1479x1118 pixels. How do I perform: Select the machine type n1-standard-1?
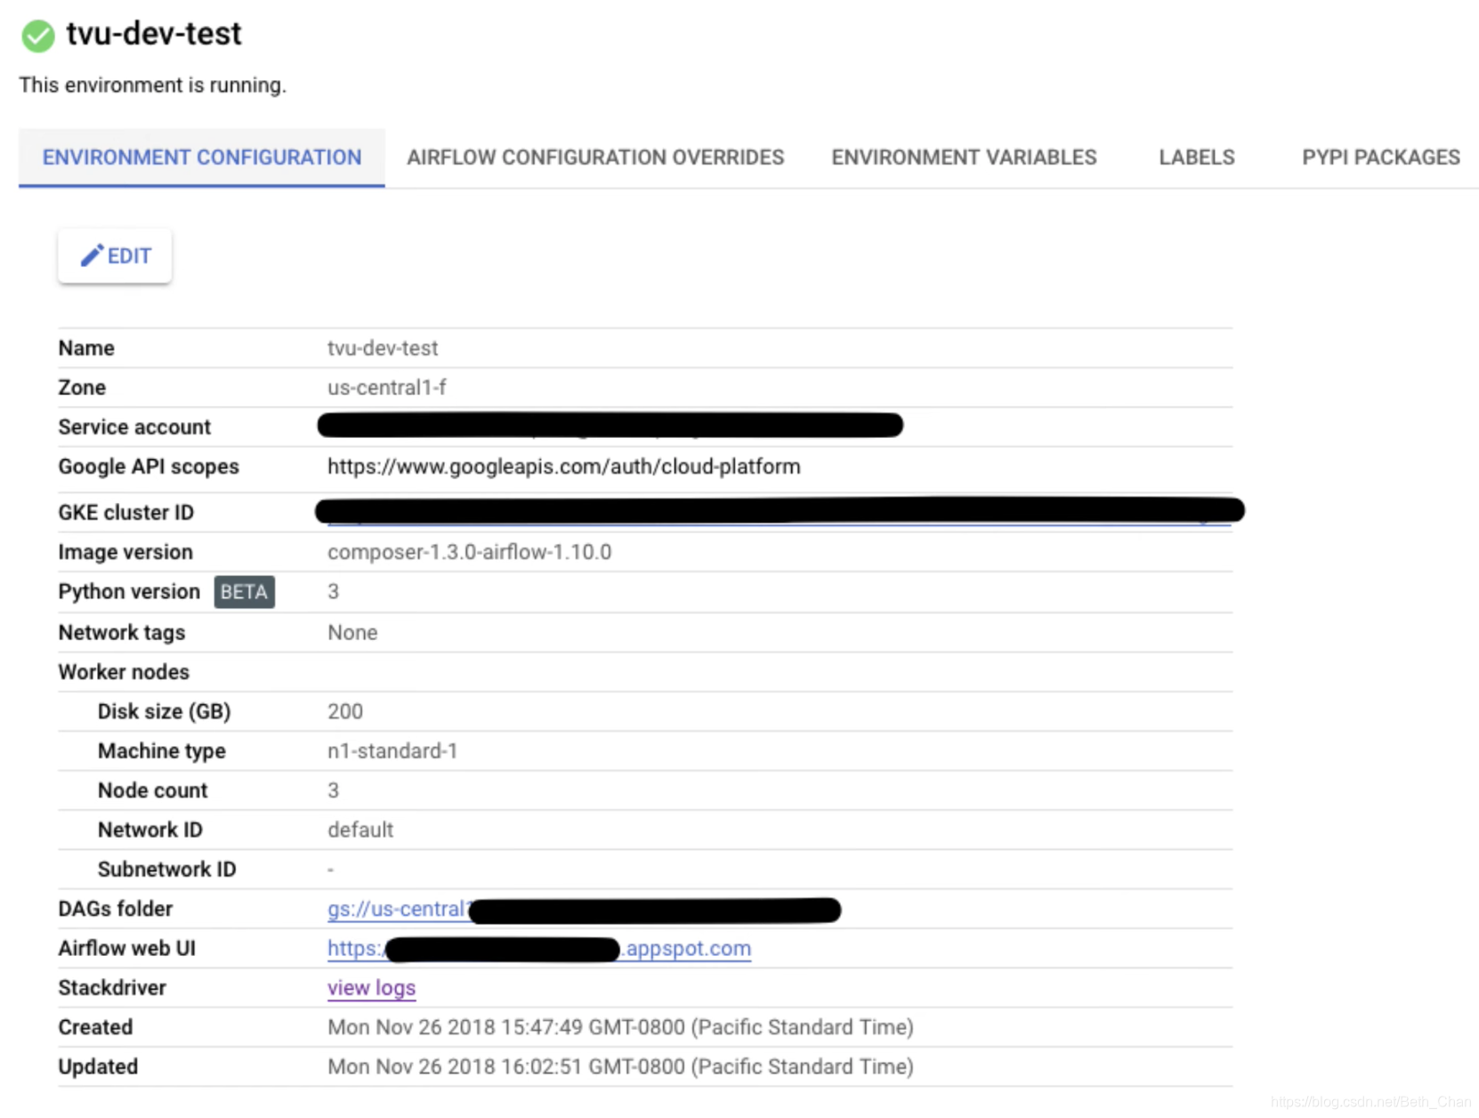coord(392,751)
